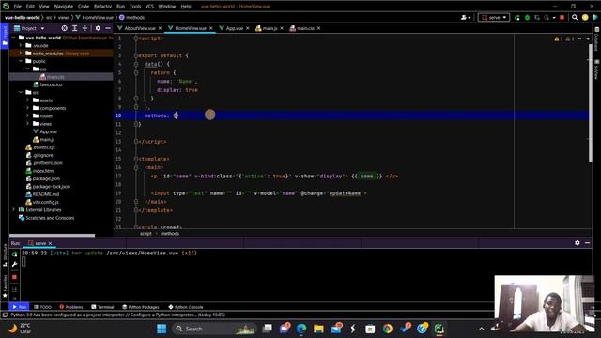Screen dimensions: 601x338
Task: Toggle fold marker on export default line
Action: (x=136, y=55)
